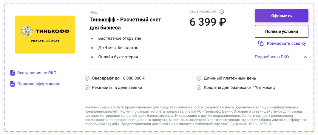Collapse details with the chevron arrow
This screenshot has width=318, height=135.
[305, 57]
